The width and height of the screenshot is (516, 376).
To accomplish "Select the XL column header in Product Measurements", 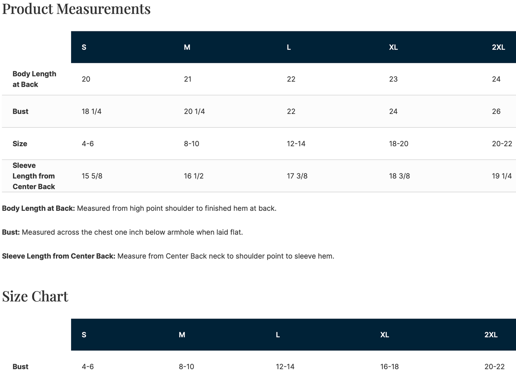I will click(x=393, y=47).
